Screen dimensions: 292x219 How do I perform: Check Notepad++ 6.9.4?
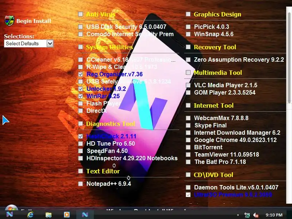click(x=80, y=184)
